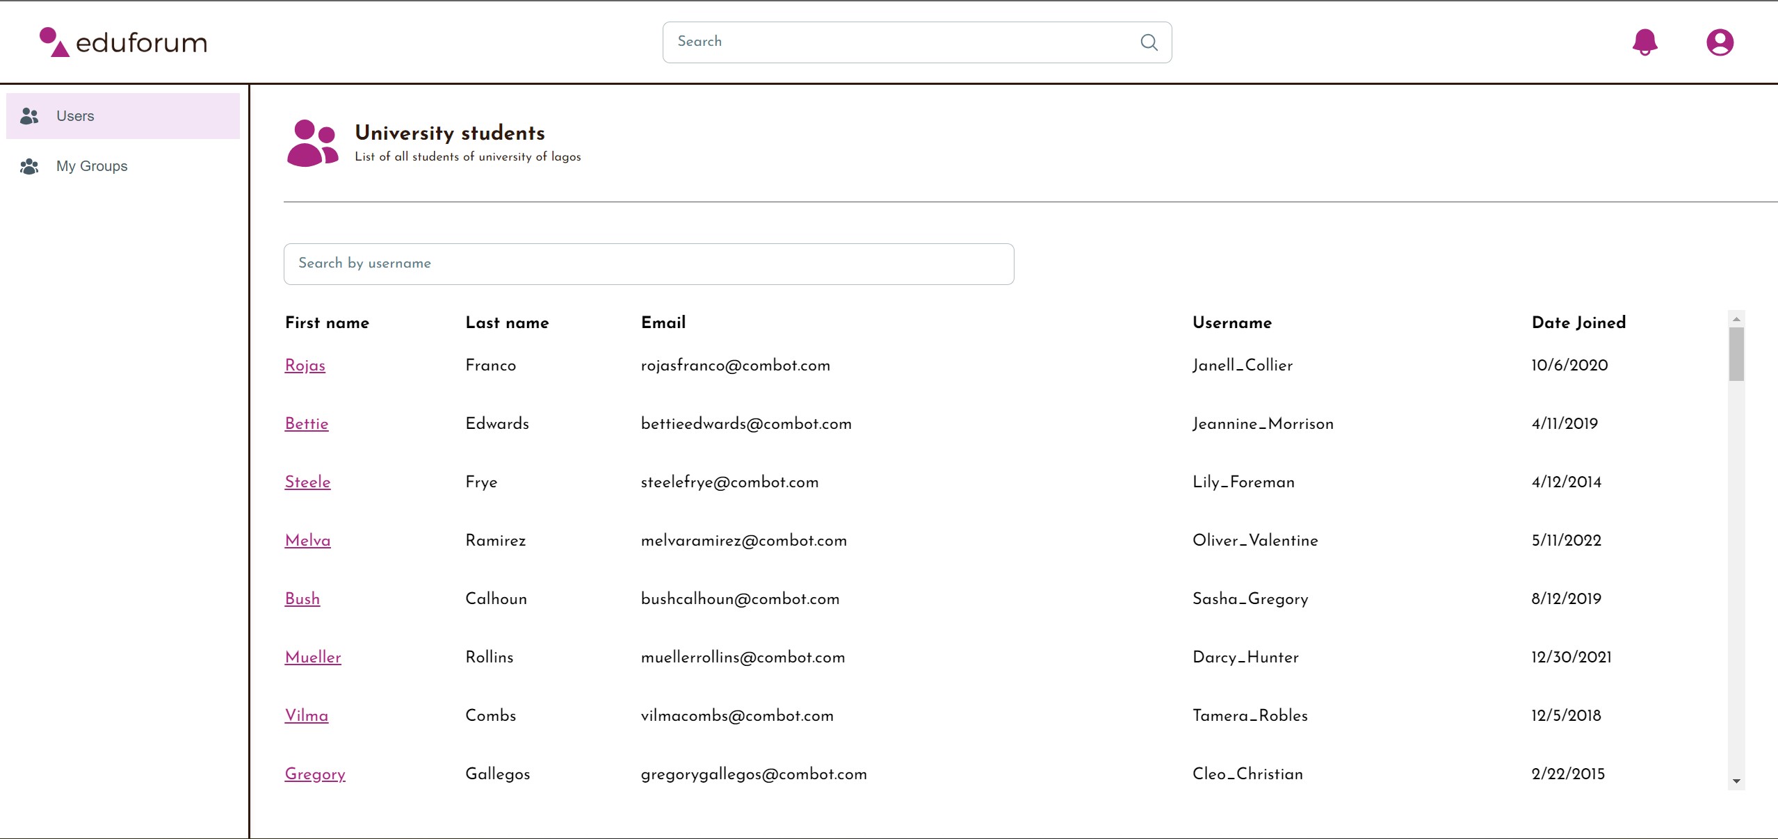
Task: Open Steele student profile link
Action: 307,482
